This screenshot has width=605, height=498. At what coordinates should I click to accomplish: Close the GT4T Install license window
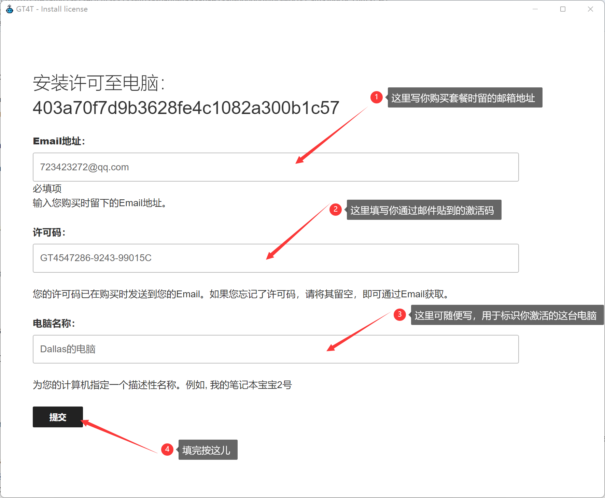pos(590,9)
